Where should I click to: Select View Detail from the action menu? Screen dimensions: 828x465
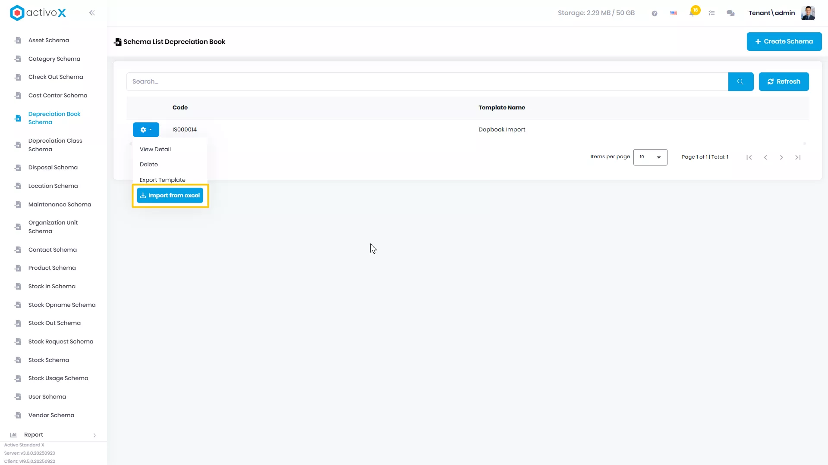155,149
